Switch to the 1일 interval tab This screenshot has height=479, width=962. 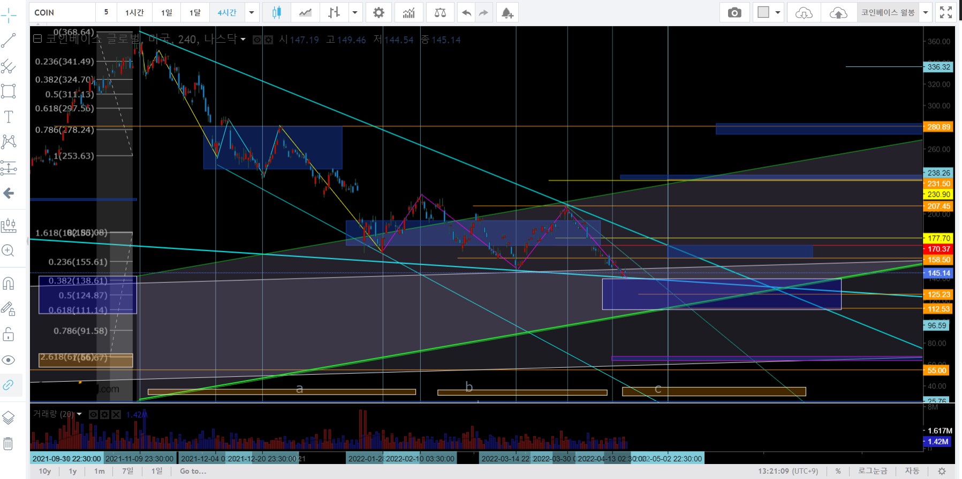click(x=166, y=12)
